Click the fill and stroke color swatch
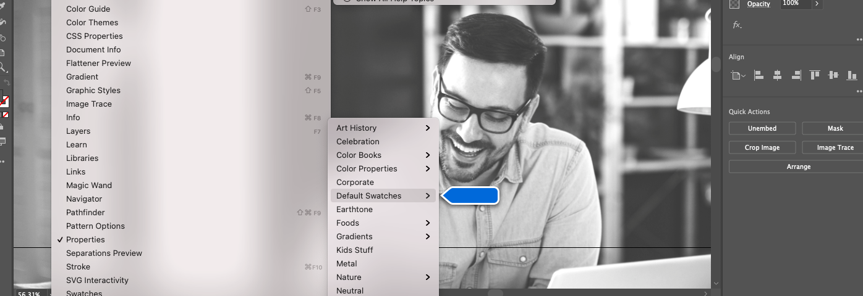 4,101
